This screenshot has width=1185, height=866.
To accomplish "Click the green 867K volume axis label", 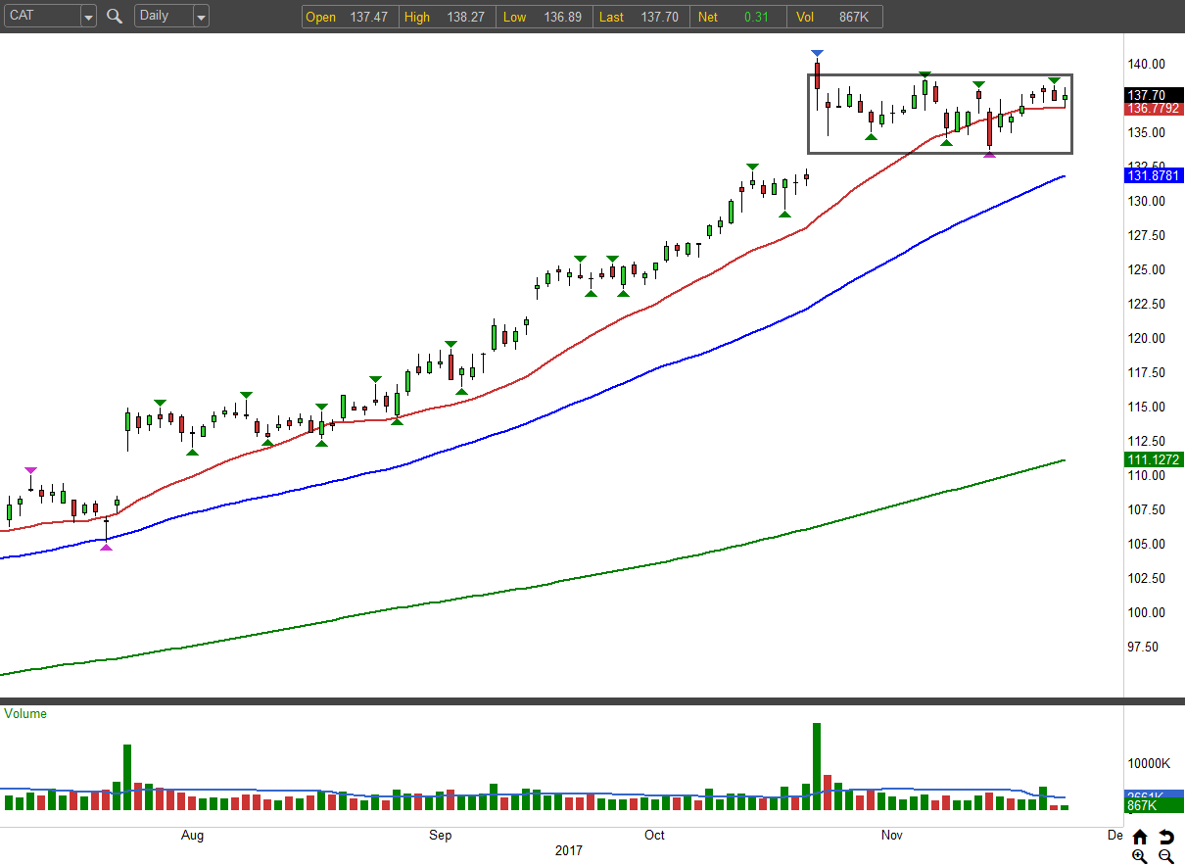I will (1155, 805).
